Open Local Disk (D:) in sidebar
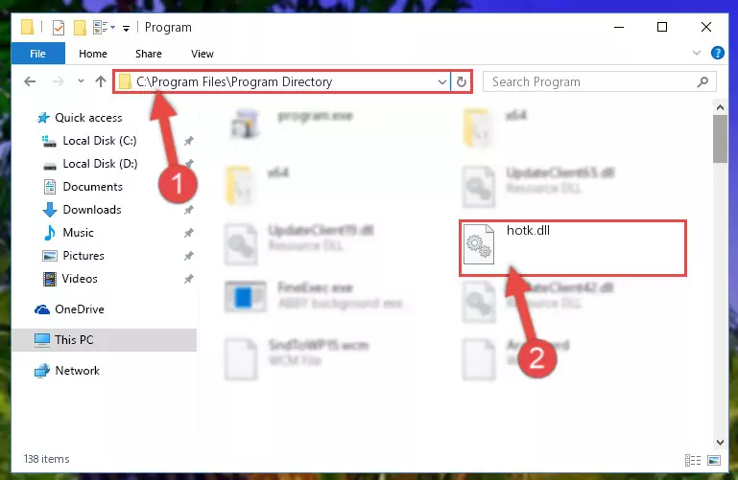This screenshot has height=480, width=738. click(100, 164)
